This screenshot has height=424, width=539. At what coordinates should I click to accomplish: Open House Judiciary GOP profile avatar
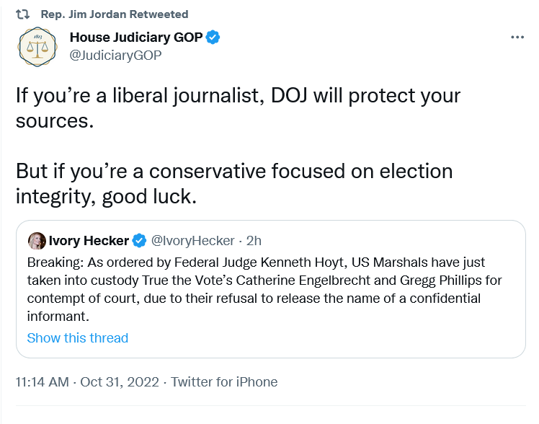pos(37,47)
